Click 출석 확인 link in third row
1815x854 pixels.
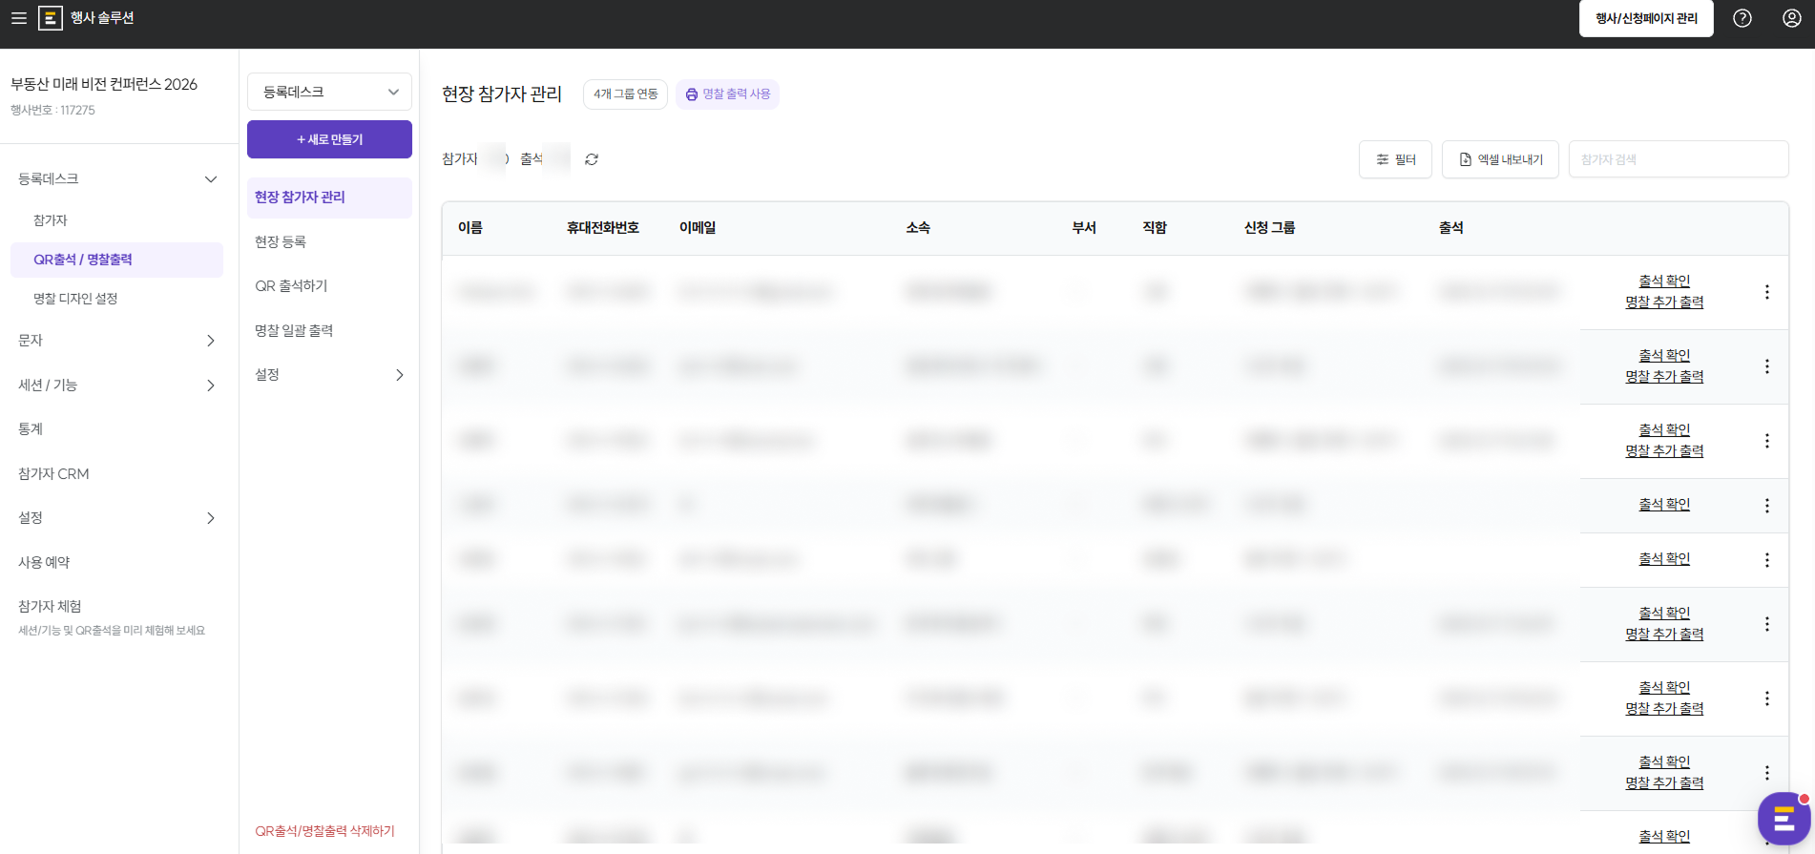point(1664,430)
